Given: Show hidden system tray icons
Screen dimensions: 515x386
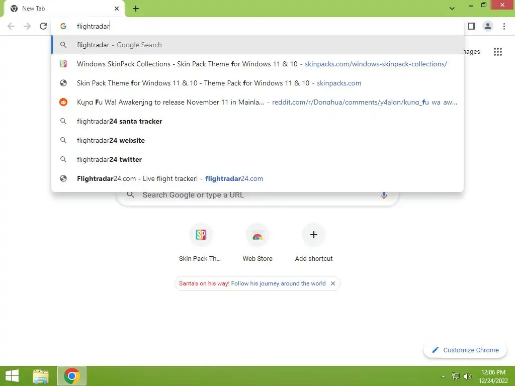Looking at the screenshot, I should point(443,376).
